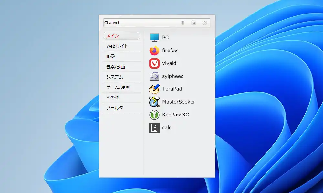Select the メイン tab
Image resolution: width=323 pixels, height=193 pixels.
click(x=122, y=36)
